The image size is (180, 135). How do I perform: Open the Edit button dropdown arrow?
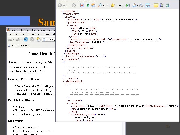[152, 5]
